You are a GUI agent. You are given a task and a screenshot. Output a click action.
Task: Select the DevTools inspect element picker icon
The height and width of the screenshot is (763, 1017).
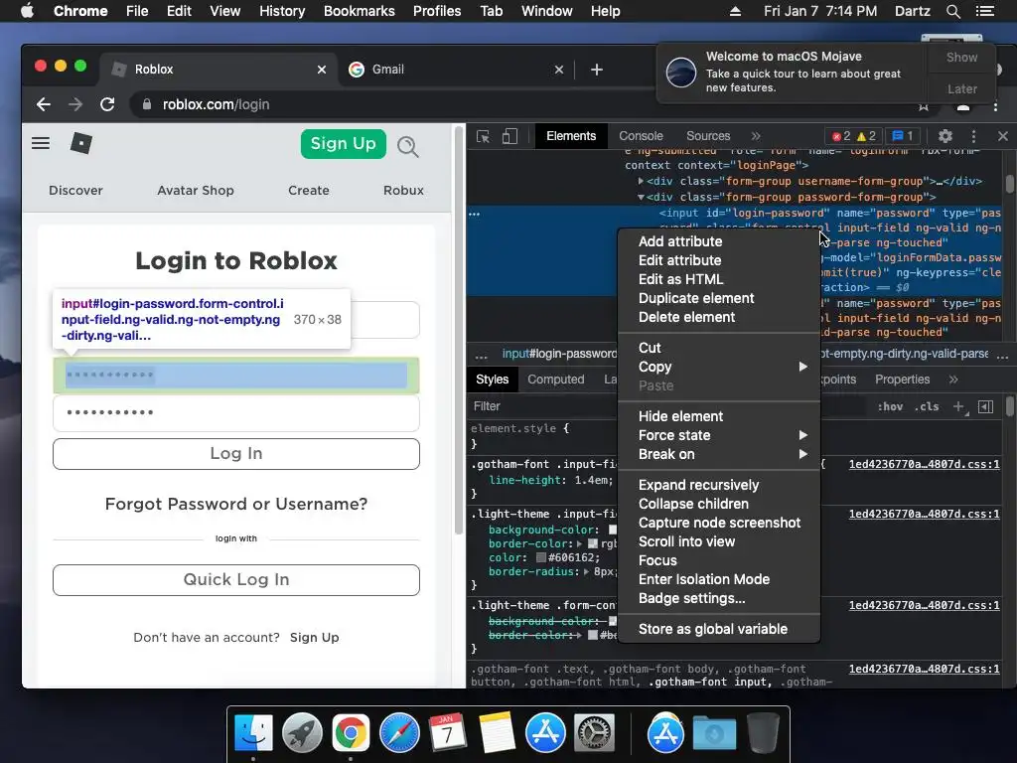(x=484, y=136)
